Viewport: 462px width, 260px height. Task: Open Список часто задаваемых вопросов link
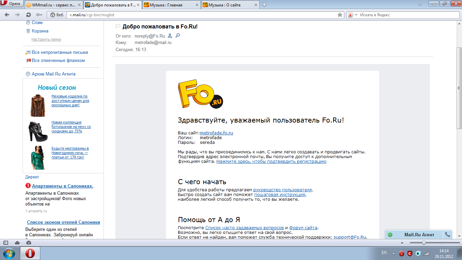point(245,228)
